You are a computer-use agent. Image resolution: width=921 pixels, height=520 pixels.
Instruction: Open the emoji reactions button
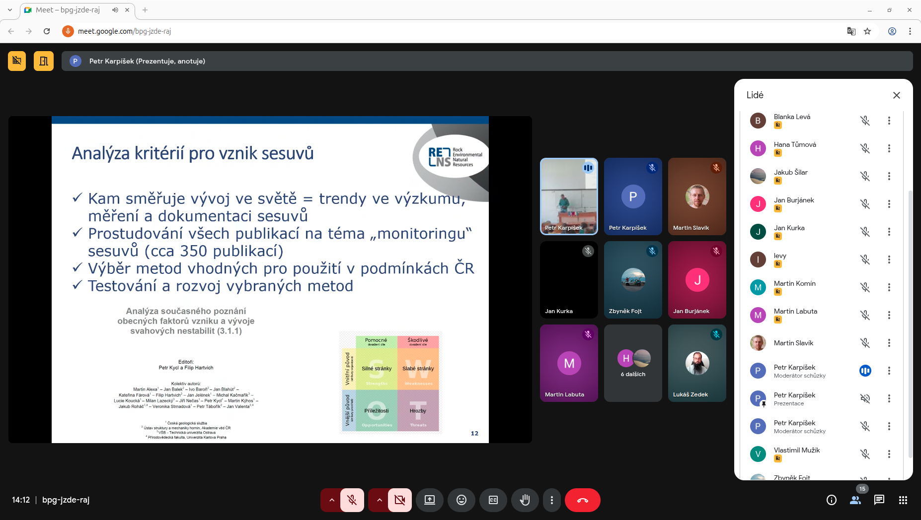coord(461,500)
